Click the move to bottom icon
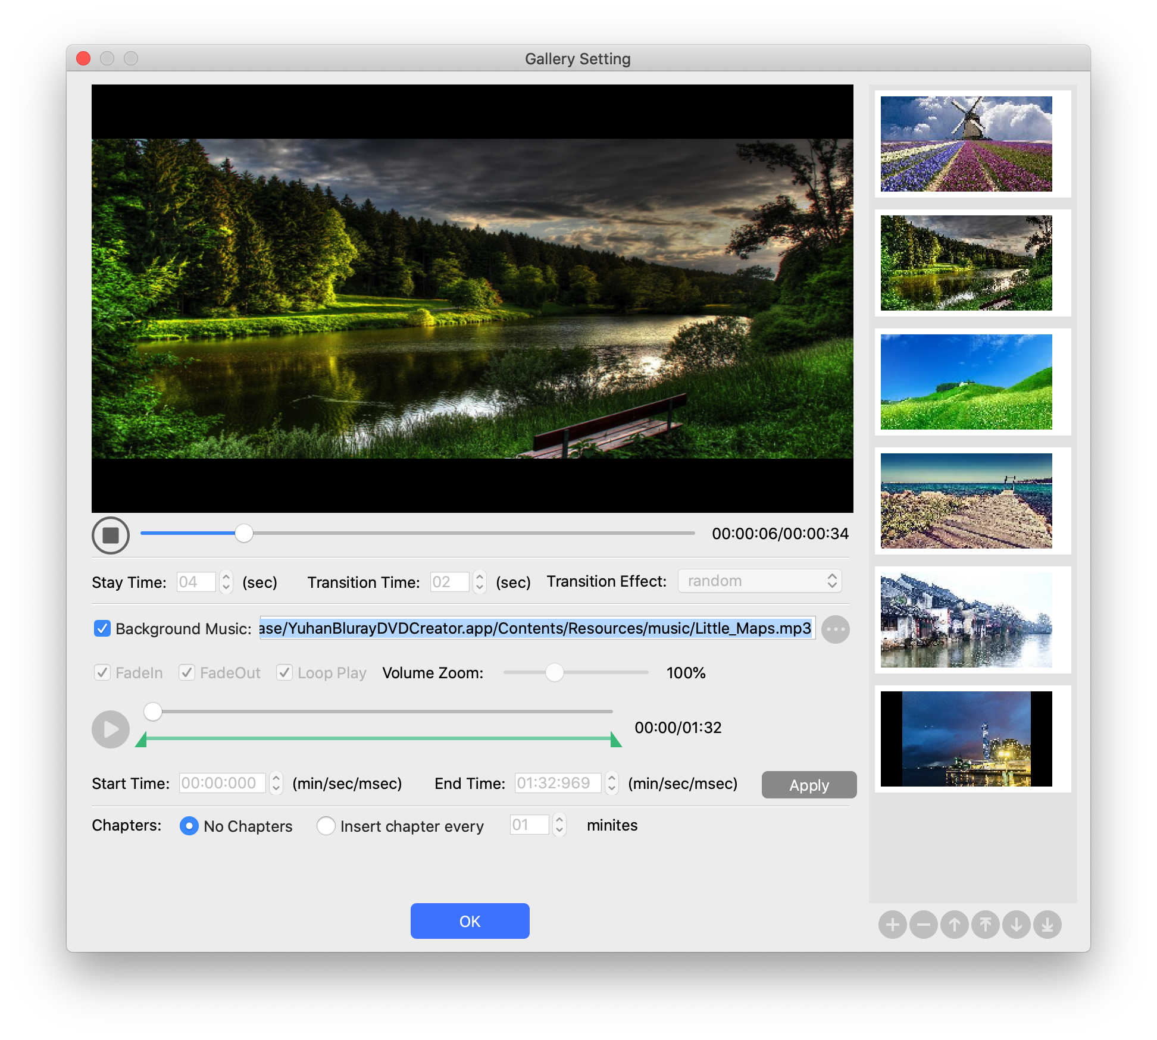The image size is (1157, 1040). [1047, 925]
